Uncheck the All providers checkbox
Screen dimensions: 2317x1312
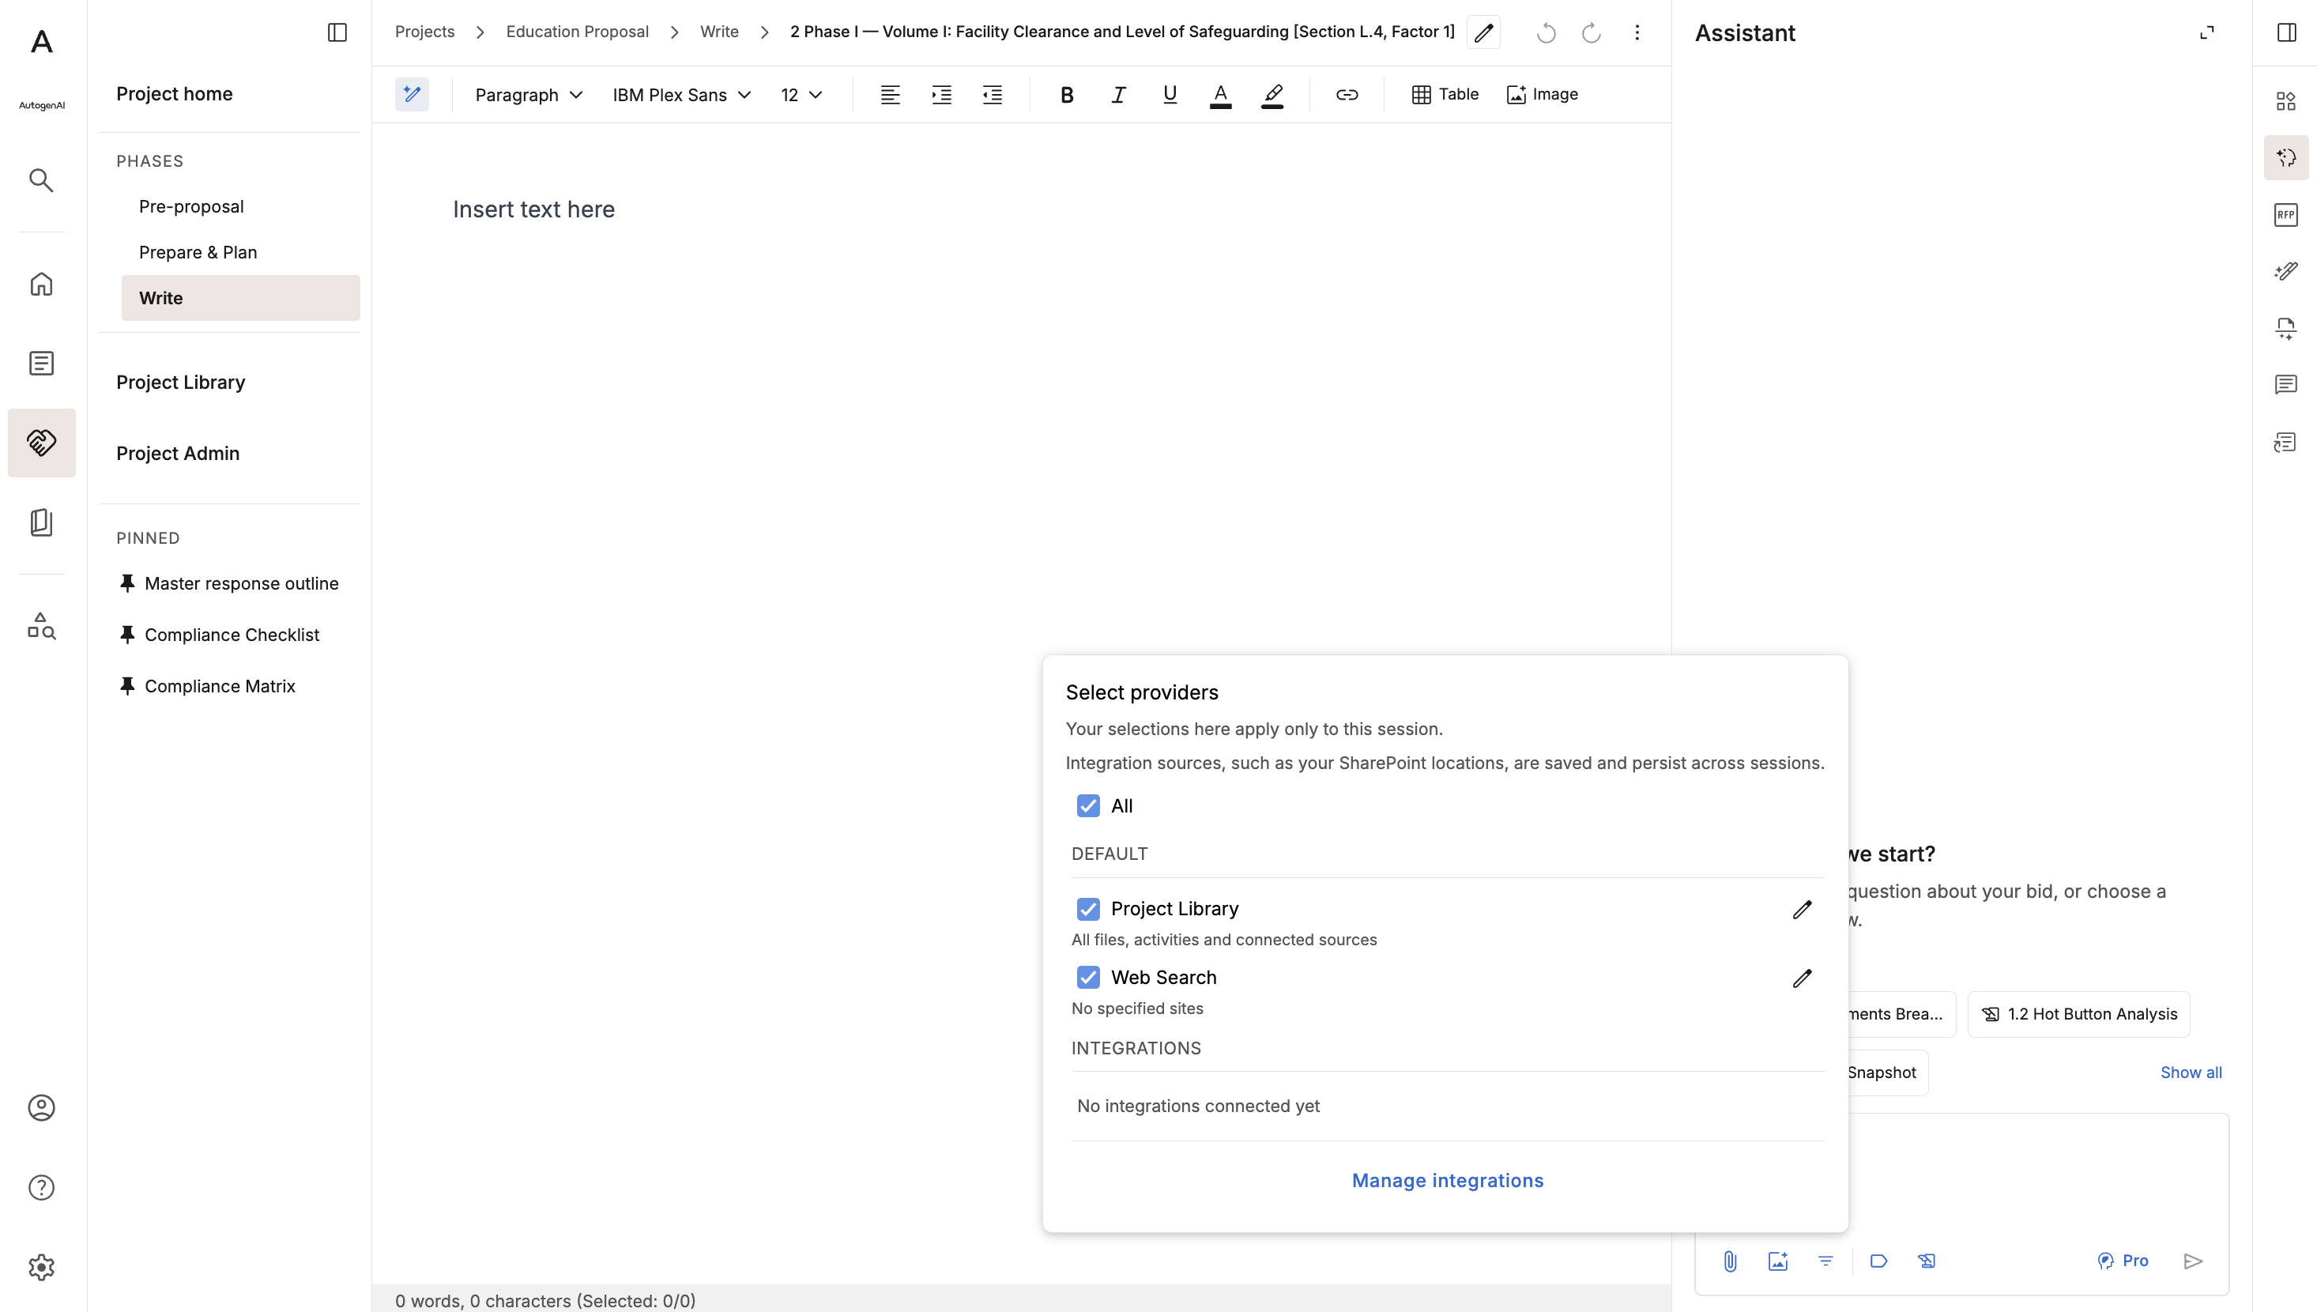(x=1088, y=805)
